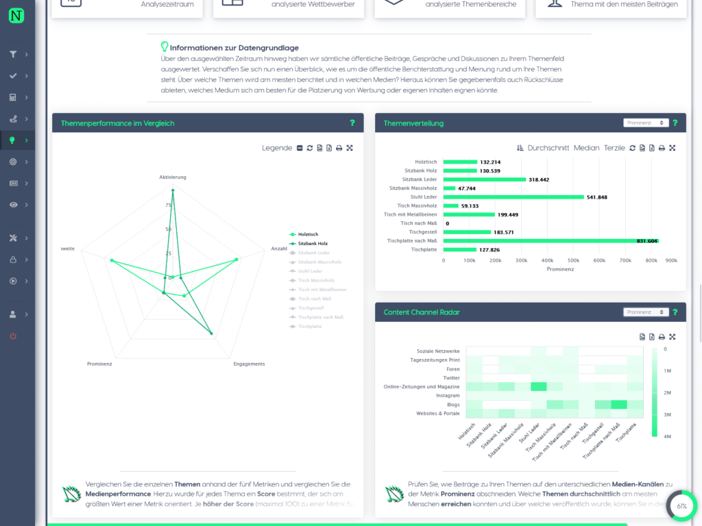Open Prominenz dropdown in Content Channel Radar
This screenshot has width=702, height=526.
[x=646, y=312]
